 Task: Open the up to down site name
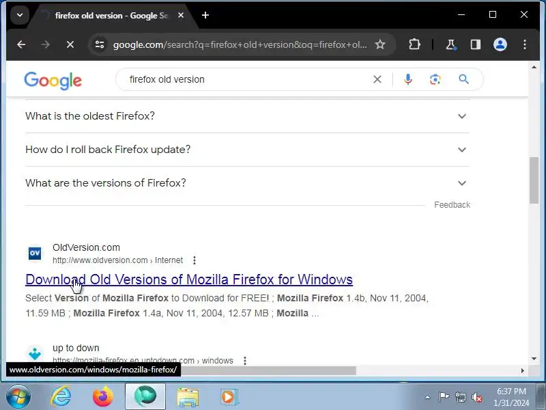click(76, 348)
